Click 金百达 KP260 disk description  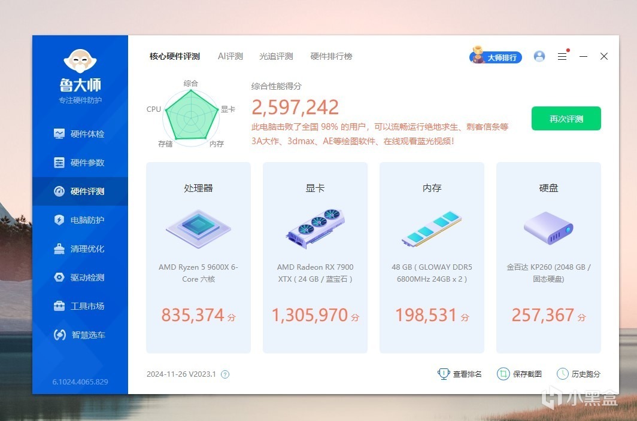548,273
